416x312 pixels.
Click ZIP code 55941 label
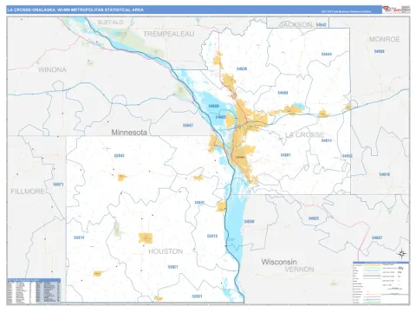tap(199, 203)
